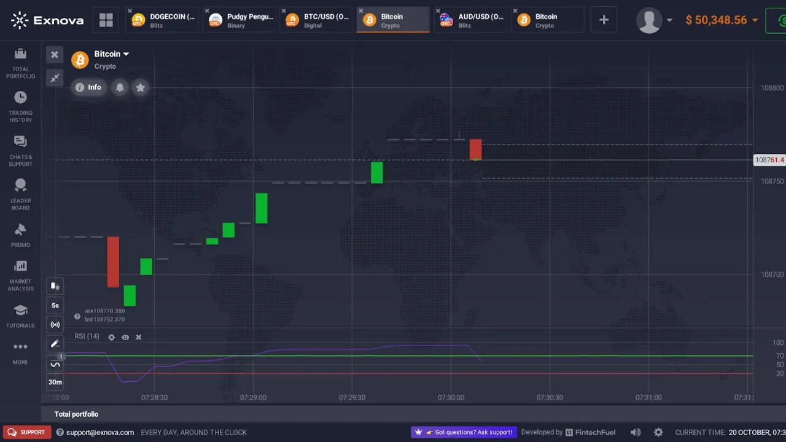The image size is (786, 442).
Task: Change chart type with candlestick icon
Action: 55,286
